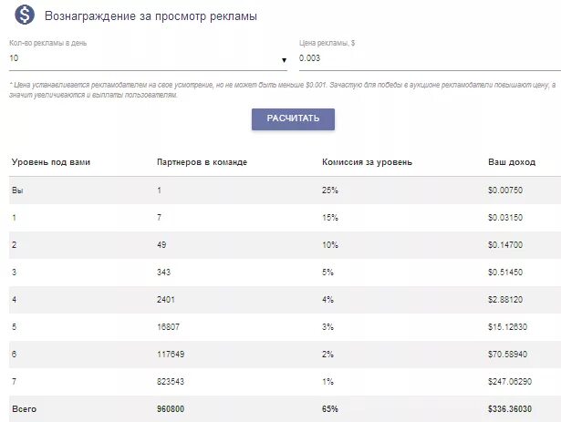561x422 pixels.
Task: Click the dollar sign icon beside heading
Action: 25,15
